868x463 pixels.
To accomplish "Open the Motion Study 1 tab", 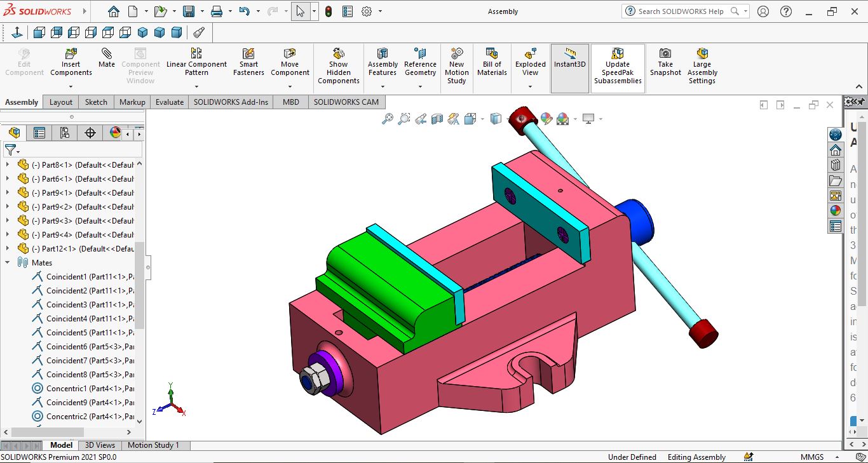I will click(154, 445).
